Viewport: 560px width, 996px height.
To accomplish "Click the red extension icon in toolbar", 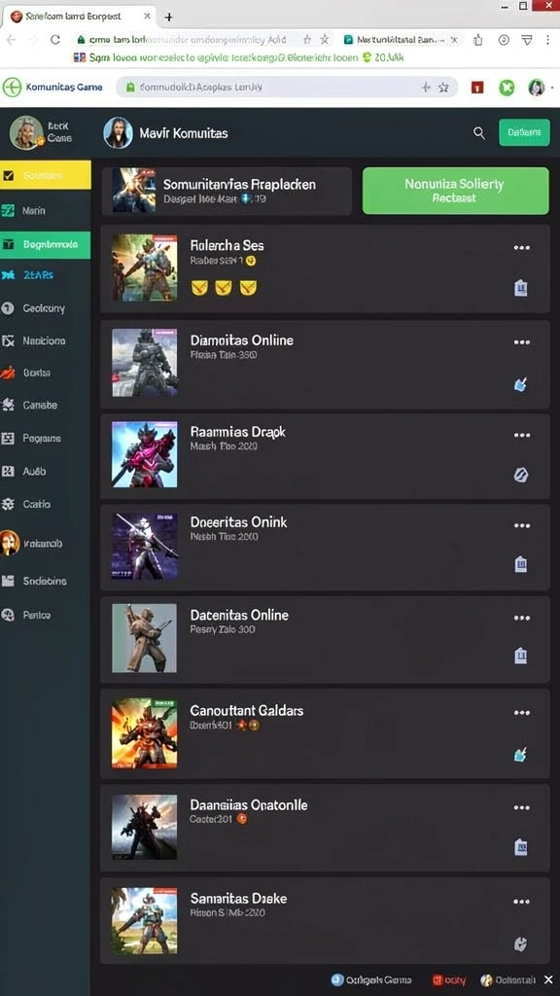I will 478,88.
